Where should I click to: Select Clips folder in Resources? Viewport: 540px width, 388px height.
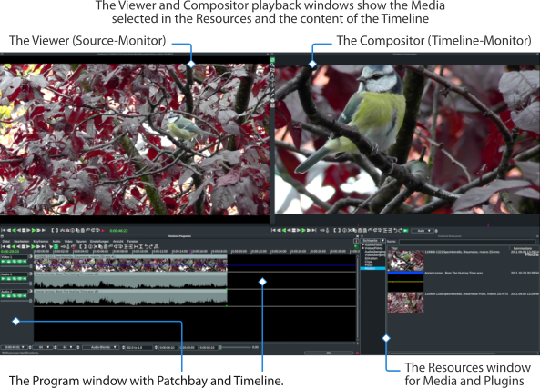369,262
